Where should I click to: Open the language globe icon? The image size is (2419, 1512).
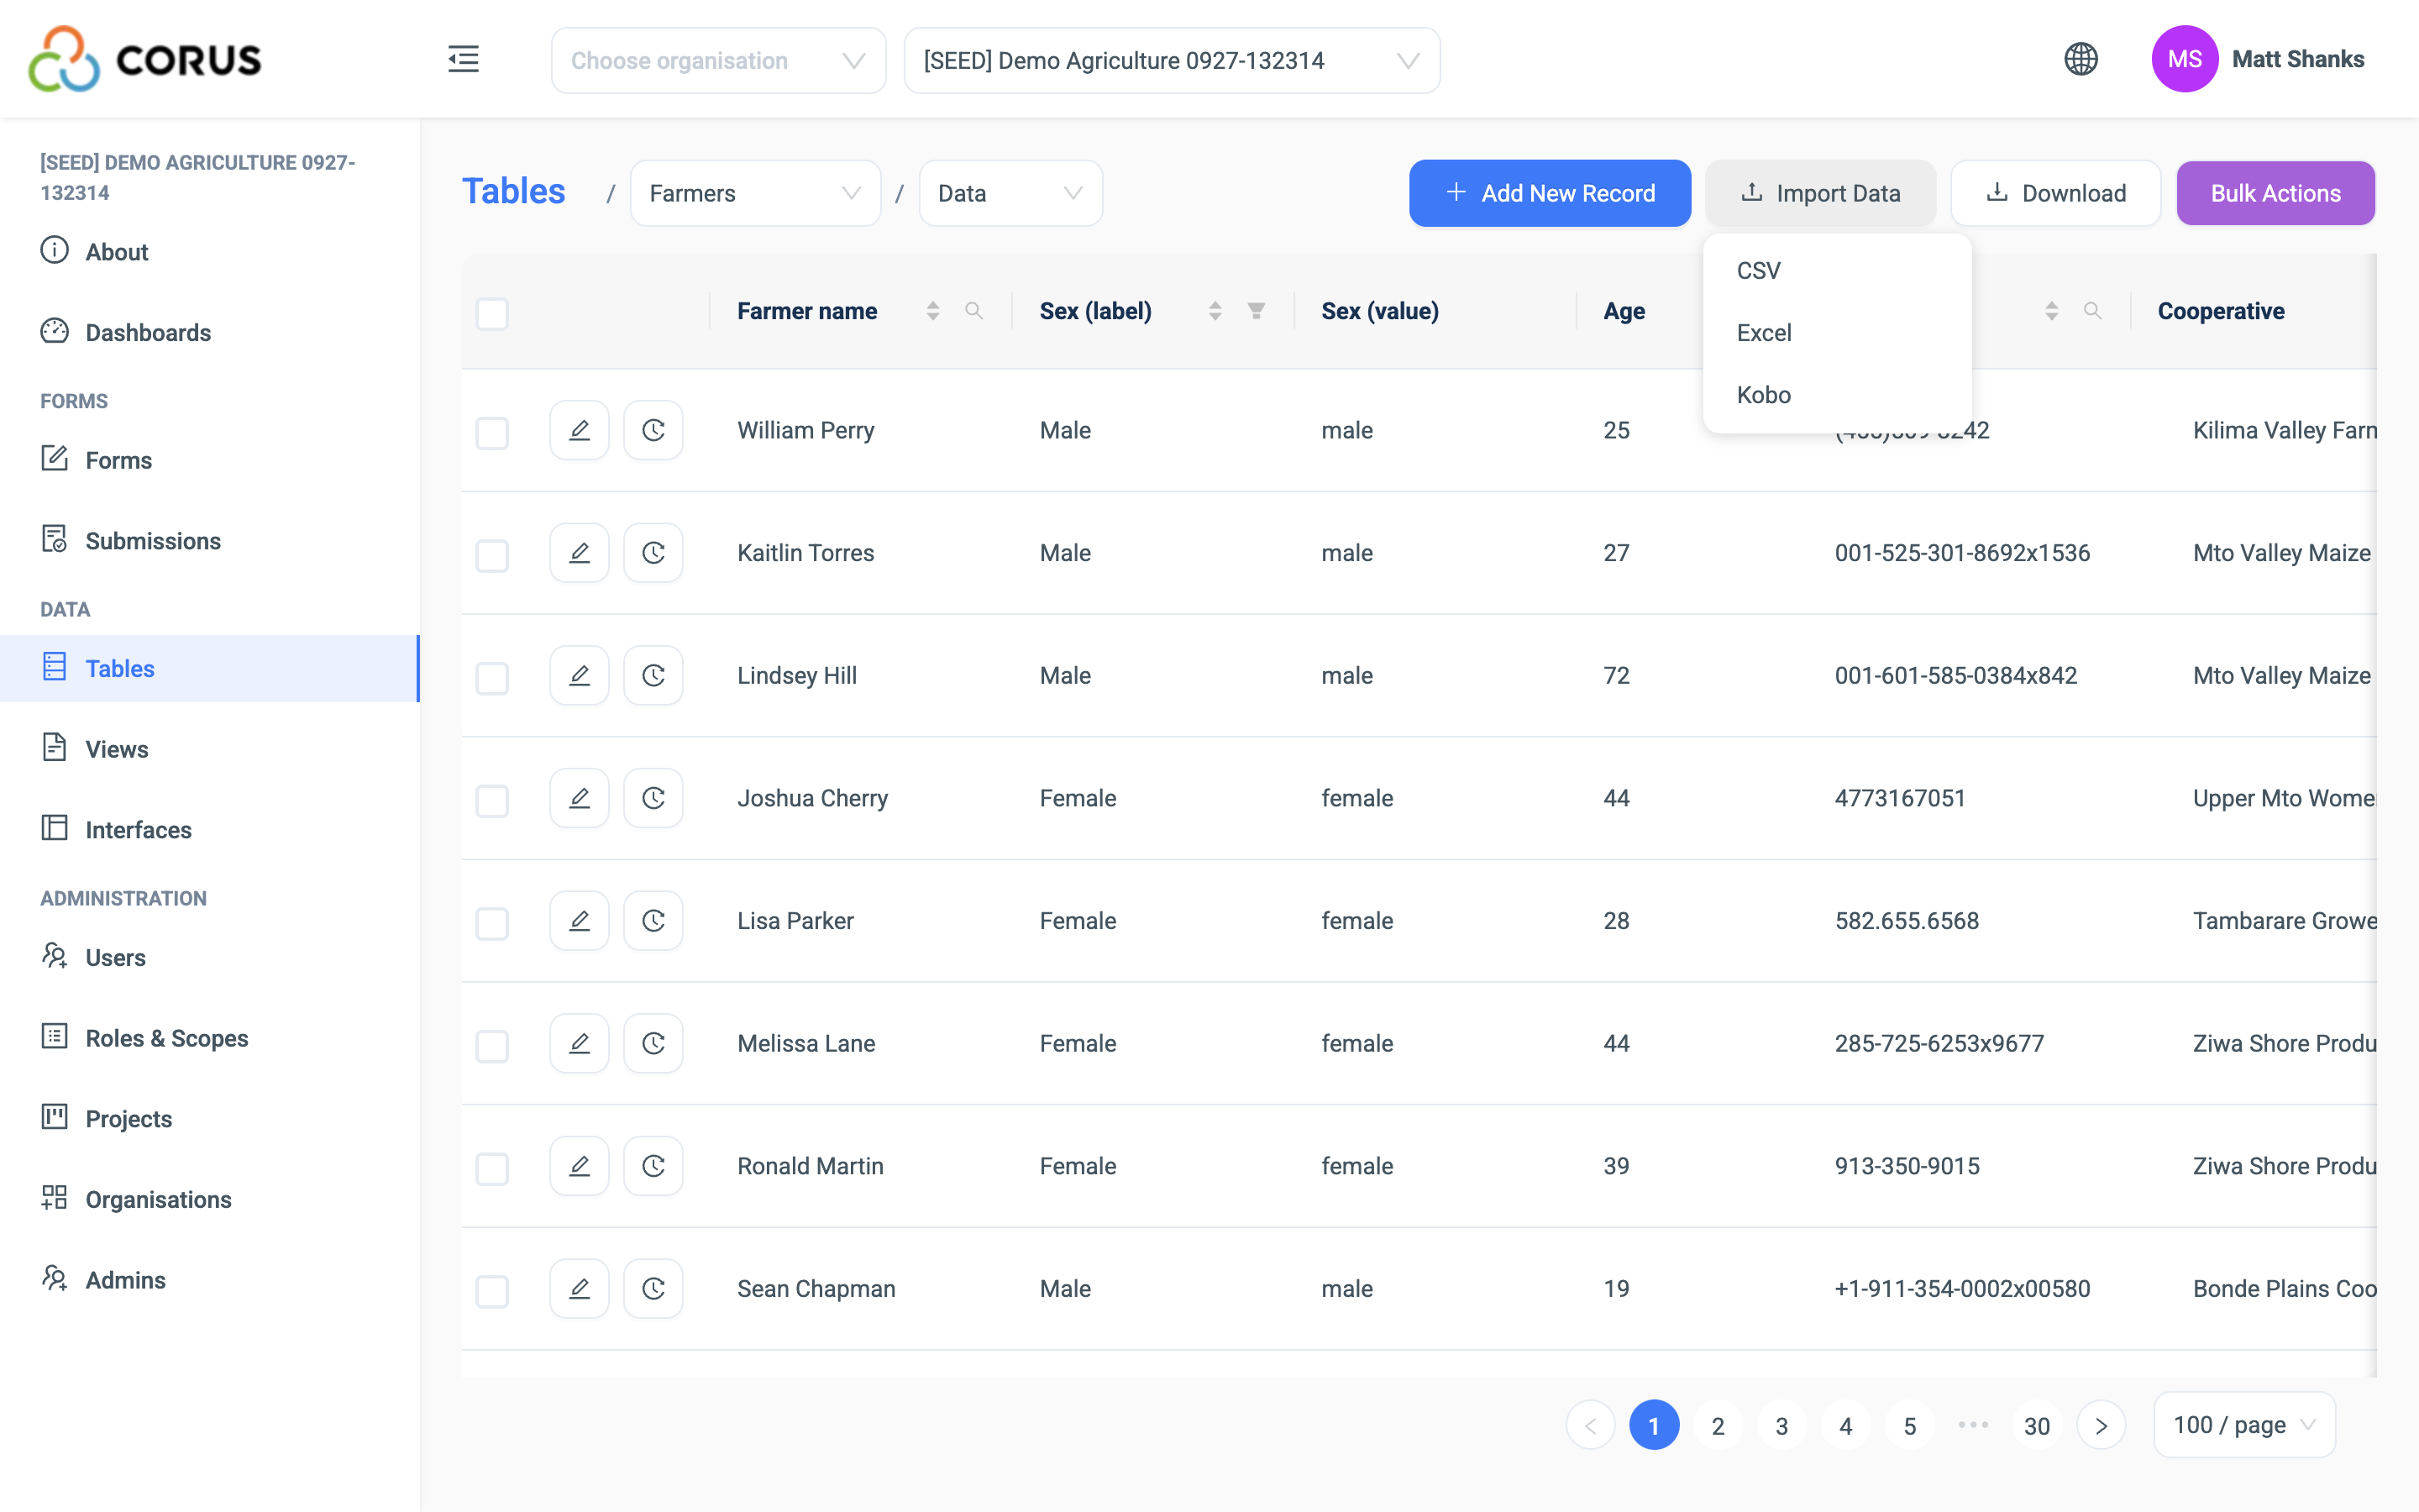2081,60
